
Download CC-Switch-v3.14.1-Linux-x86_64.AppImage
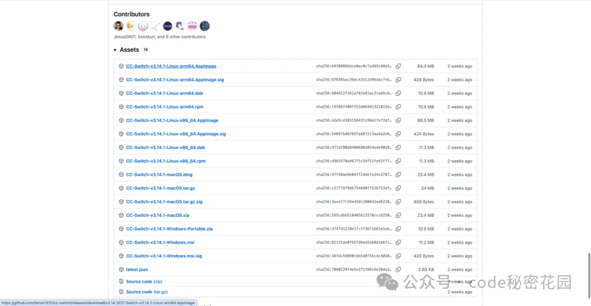click(172, 120)
